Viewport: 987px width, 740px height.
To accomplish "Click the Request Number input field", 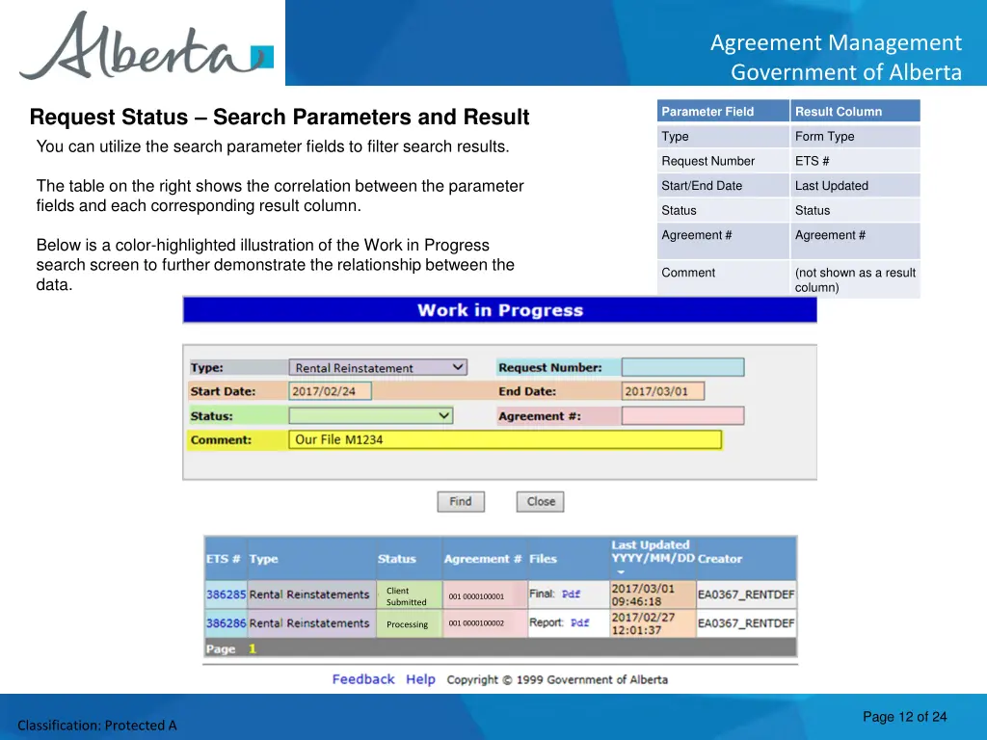I will (682, 367).
